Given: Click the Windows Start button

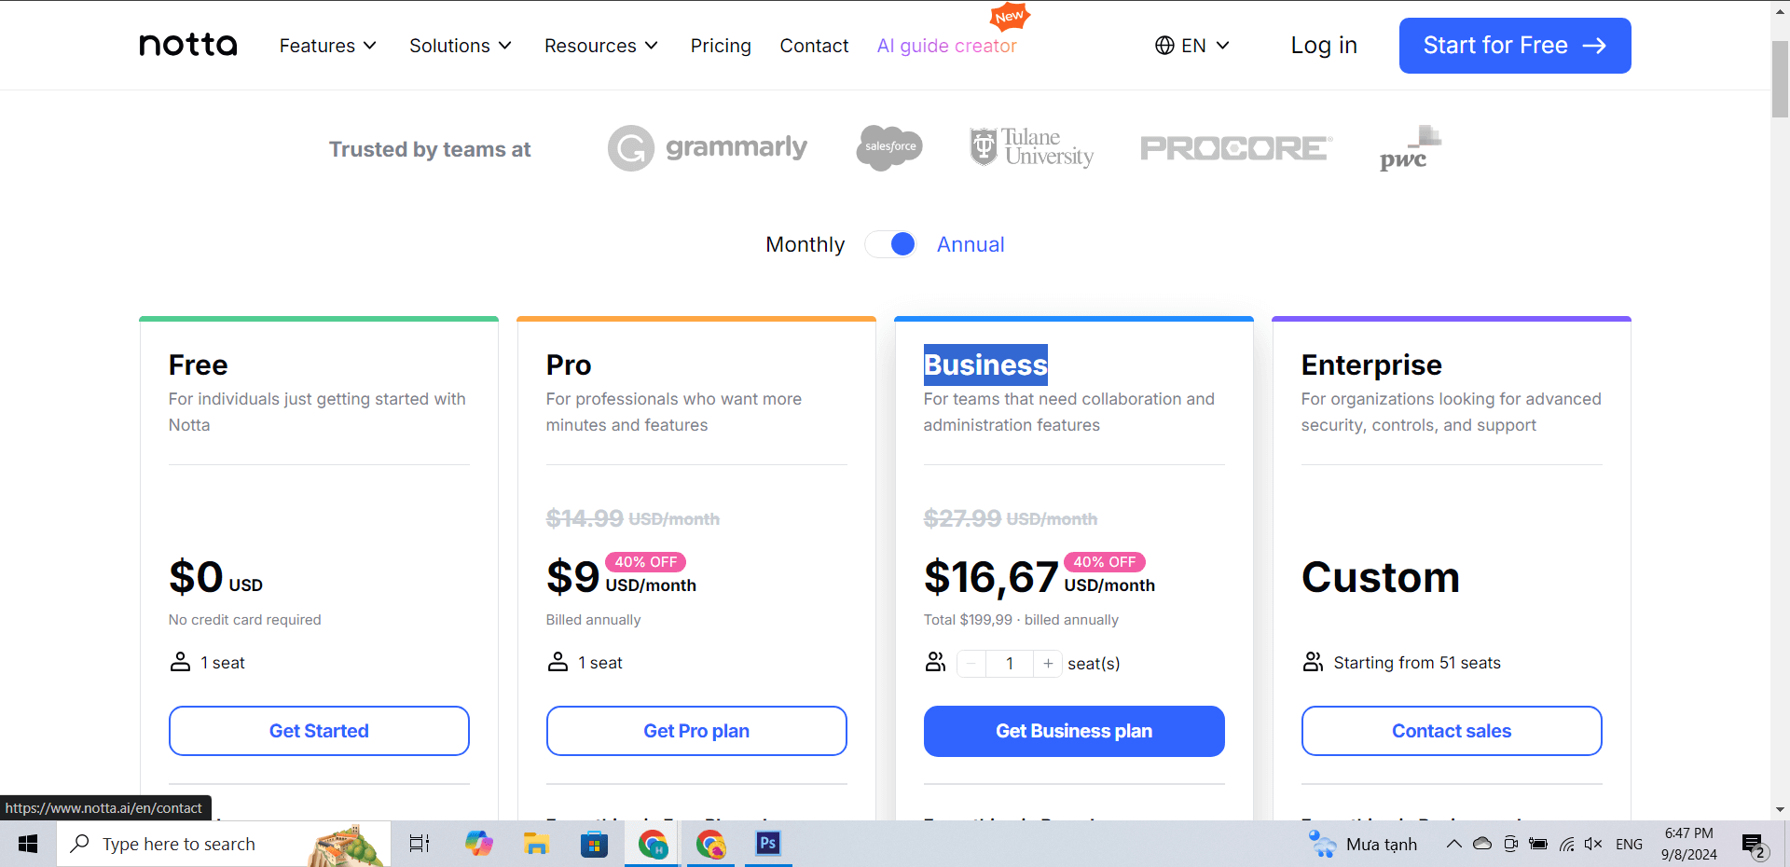Looking at the screenshot, I should point(28,844).
